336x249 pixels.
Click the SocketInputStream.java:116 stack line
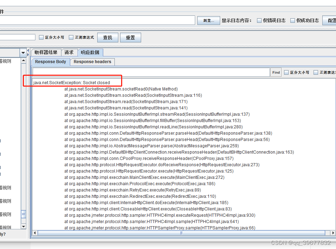(133, 95)
